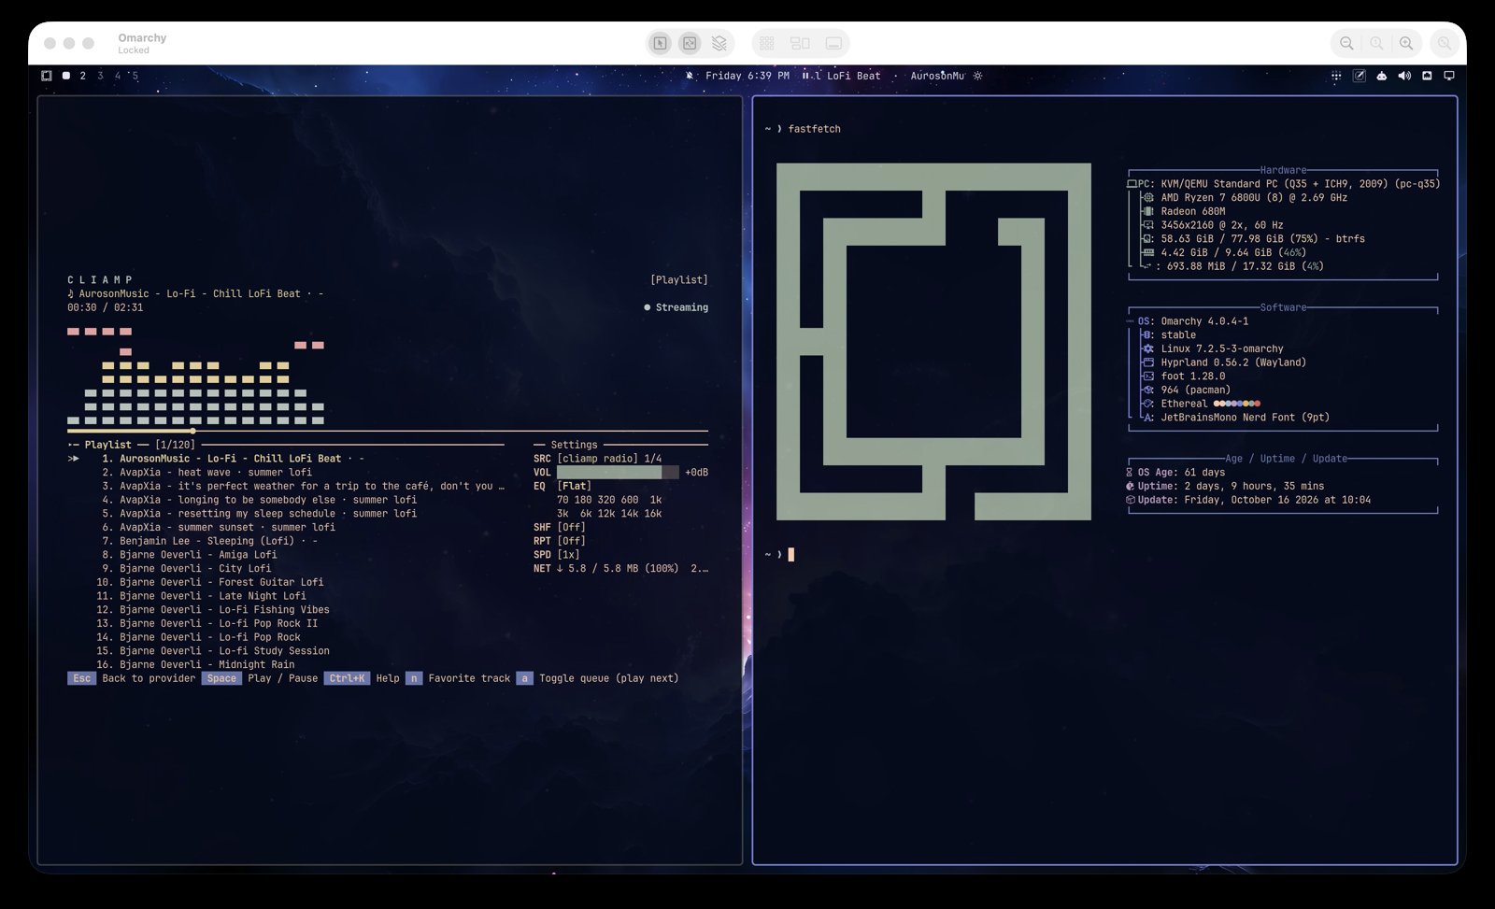Click the Friday 6:39 PM clock
This screenshot has height=909, width=1495.
coord(747,76)
